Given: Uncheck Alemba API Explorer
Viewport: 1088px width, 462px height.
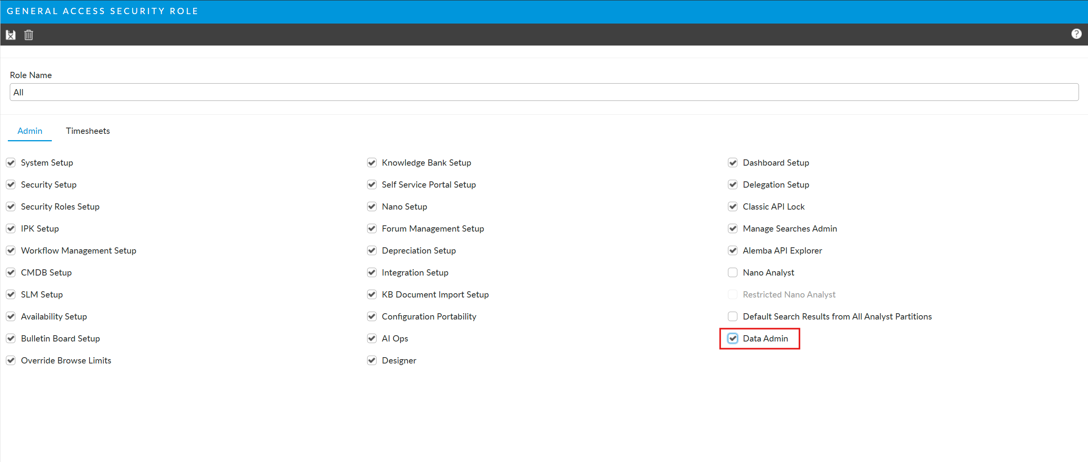Looking at the screenshot, I should coord(732,250).
